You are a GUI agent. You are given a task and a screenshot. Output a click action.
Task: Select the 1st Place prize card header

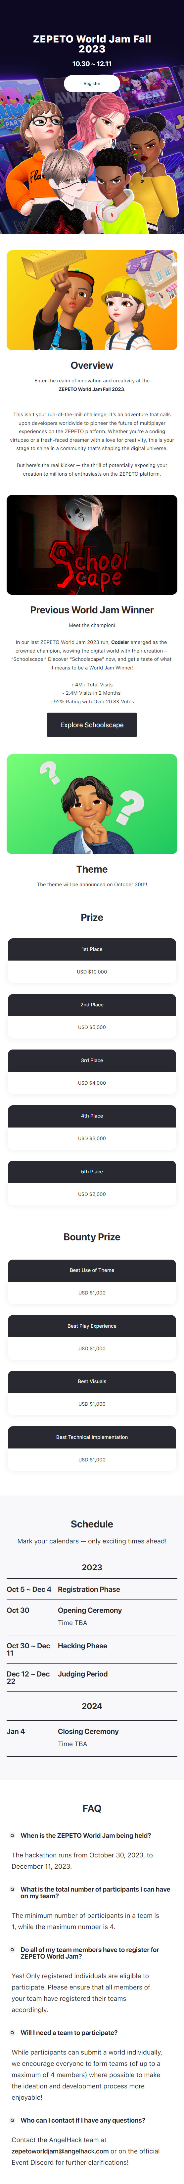click(92, 949)
